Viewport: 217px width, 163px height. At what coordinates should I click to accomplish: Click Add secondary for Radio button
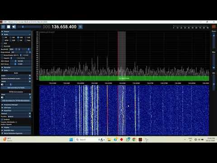coord(16,88)
